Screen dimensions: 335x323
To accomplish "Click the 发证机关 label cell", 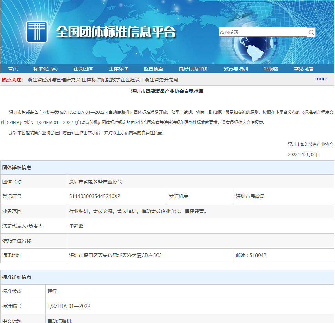I will pos(200,196).
